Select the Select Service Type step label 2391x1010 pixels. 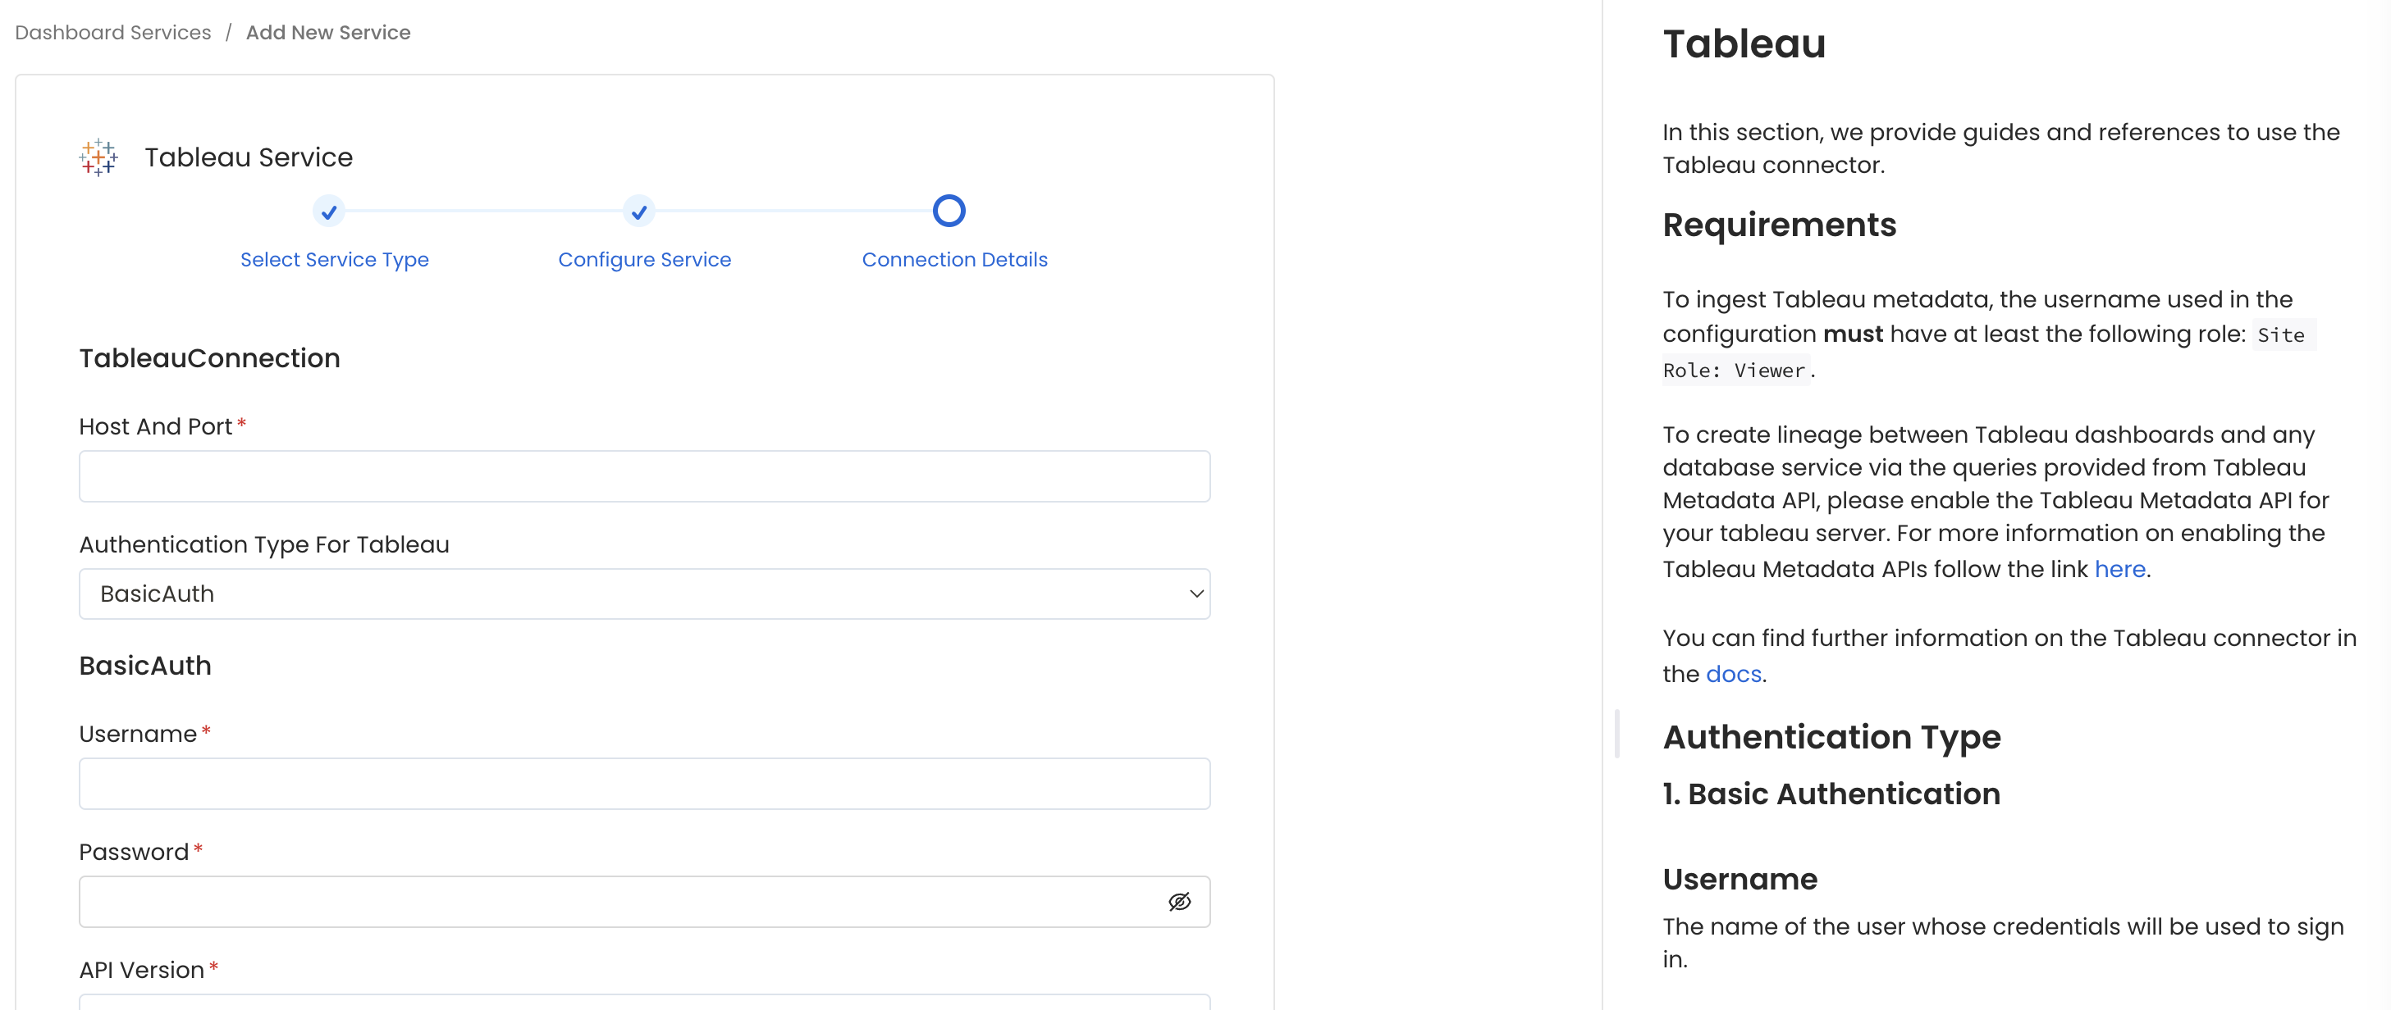click(334, 260)
